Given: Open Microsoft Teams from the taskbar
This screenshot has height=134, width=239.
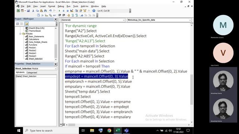Looking at the screenshot, I should point(126,131).
